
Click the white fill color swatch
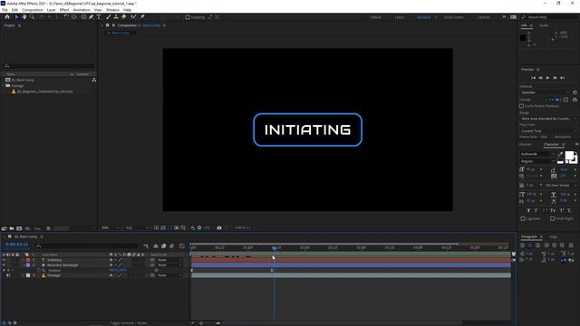[x=569, y=155]
